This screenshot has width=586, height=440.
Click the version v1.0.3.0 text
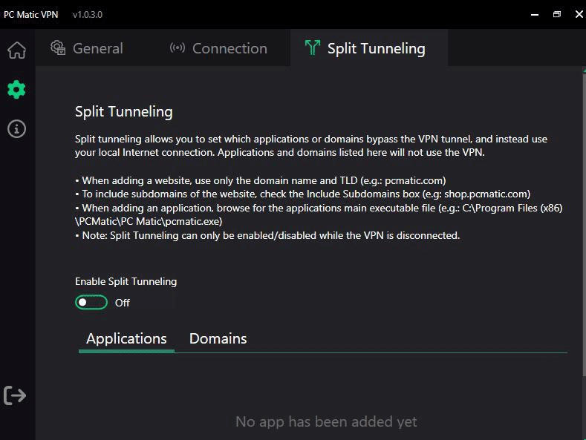pyautogui.click(x=88, y=15)
